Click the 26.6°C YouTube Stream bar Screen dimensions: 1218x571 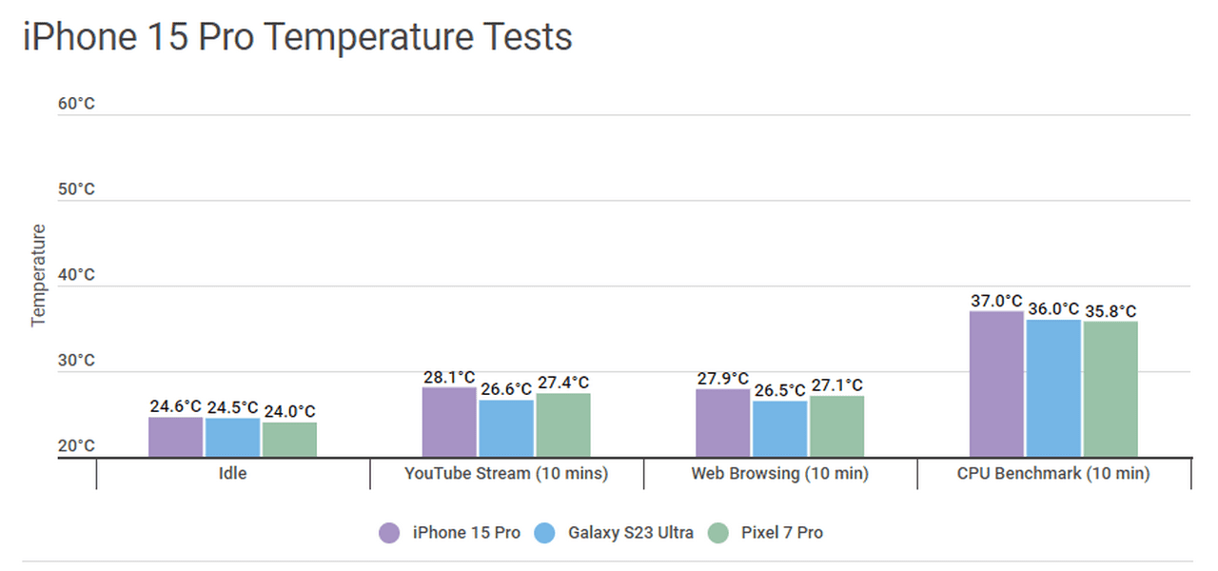506,429
